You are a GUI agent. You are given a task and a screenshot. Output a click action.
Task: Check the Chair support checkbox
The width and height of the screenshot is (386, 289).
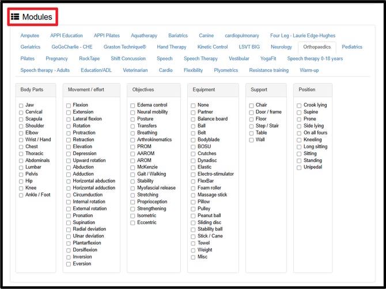coord(251,106)
